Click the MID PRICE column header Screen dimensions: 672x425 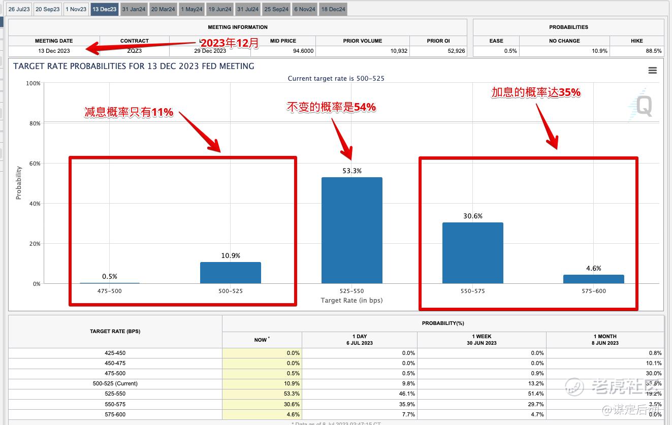pyautogui.click(x=283, y=41)
